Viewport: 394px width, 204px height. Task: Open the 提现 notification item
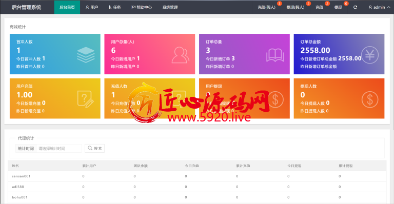(338, 7)
